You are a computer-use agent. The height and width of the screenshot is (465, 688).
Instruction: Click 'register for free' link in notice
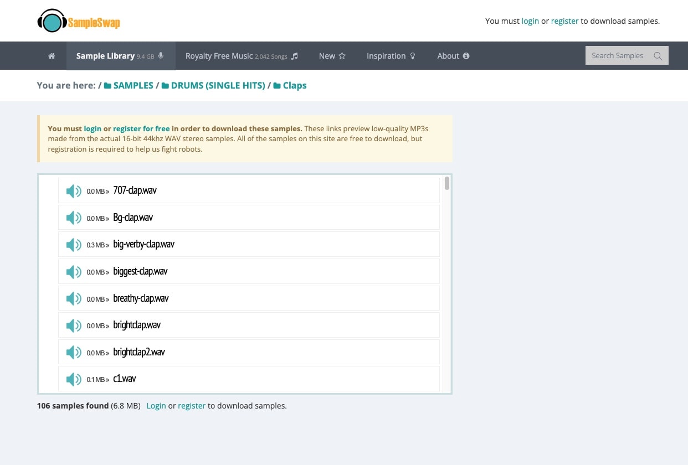tap(141, 128)
